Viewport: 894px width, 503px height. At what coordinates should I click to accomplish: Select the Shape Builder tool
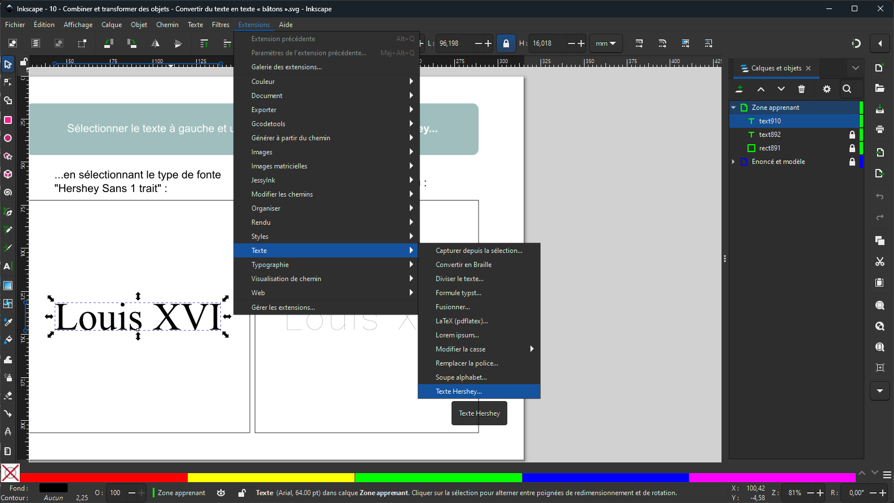[x=8, y=101]
